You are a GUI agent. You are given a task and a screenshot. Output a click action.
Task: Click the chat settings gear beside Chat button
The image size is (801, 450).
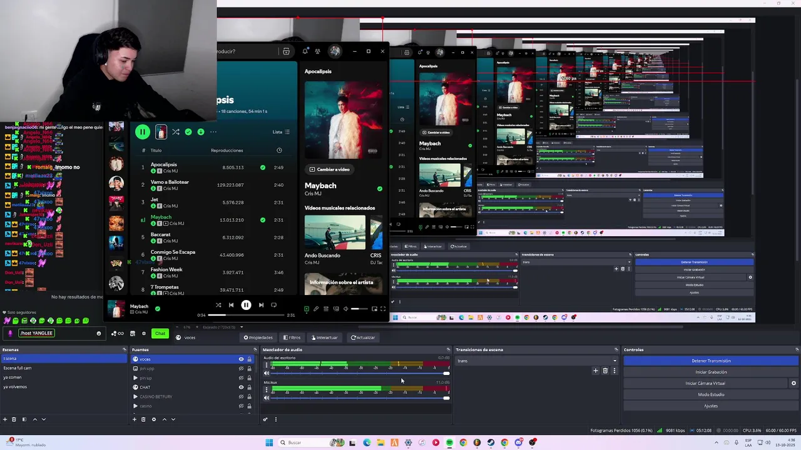[x=143, y=333]
